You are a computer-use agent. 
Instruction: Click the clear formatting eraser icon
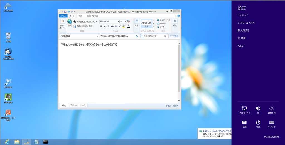pos(129,21)
